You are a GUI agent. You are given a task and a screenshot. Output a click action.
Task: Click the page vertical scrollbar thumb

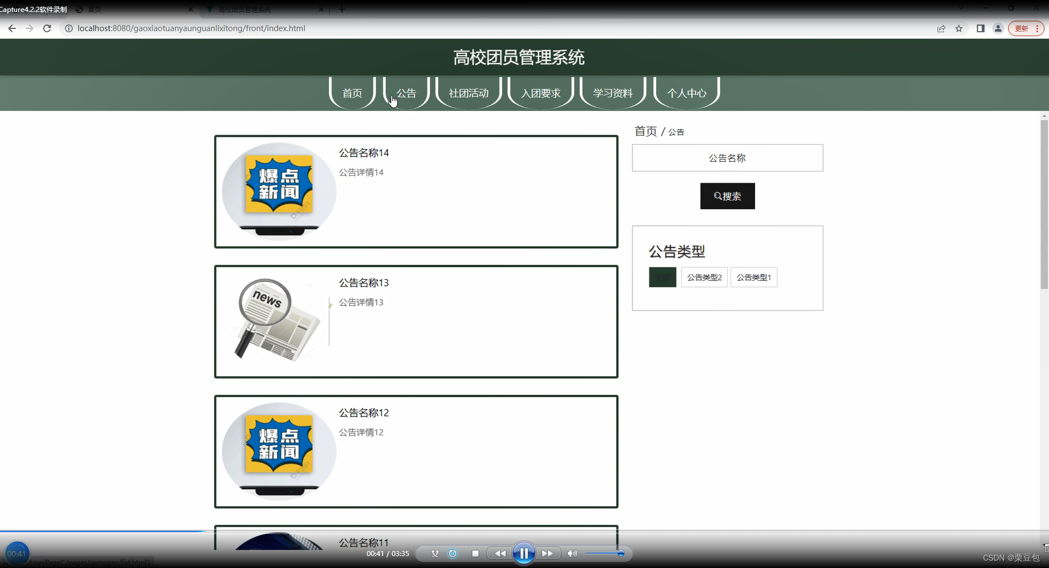(x=1044, y=205)
